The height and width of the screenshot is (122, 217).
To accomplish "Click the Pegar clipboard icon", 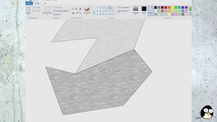I will [28, 9].
